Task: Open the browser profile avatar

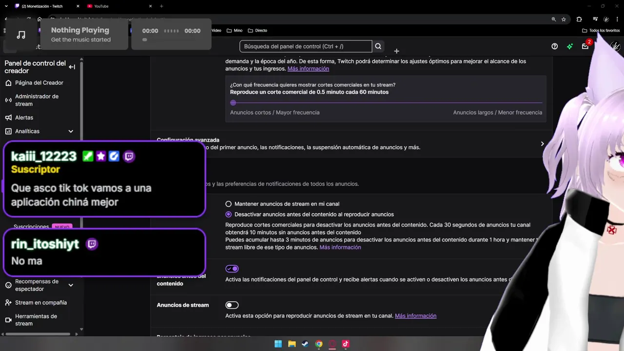Action: point(606,19)
